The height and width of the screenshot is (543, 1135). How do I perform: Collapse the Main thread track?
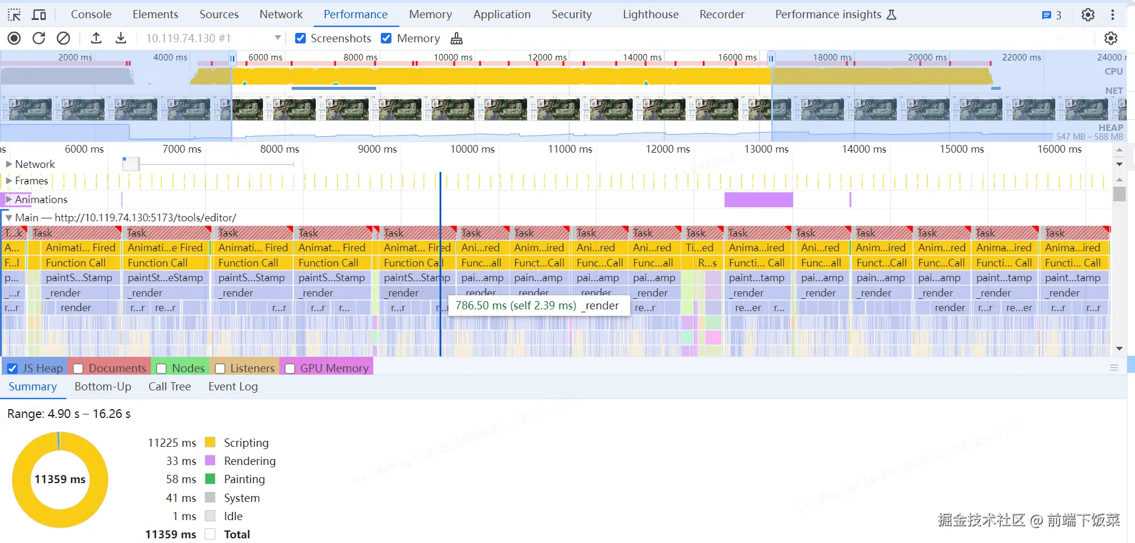(9, 218)
